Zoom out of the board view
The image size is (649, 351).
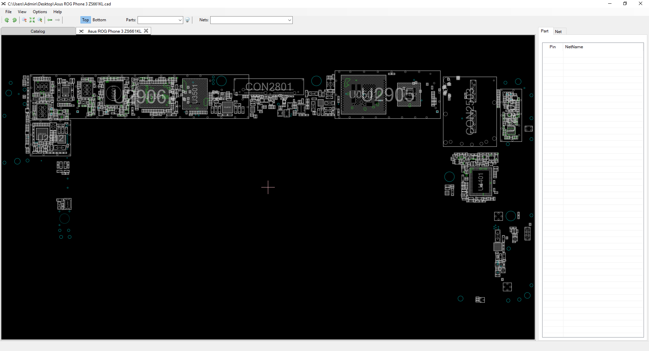[24, 20]
